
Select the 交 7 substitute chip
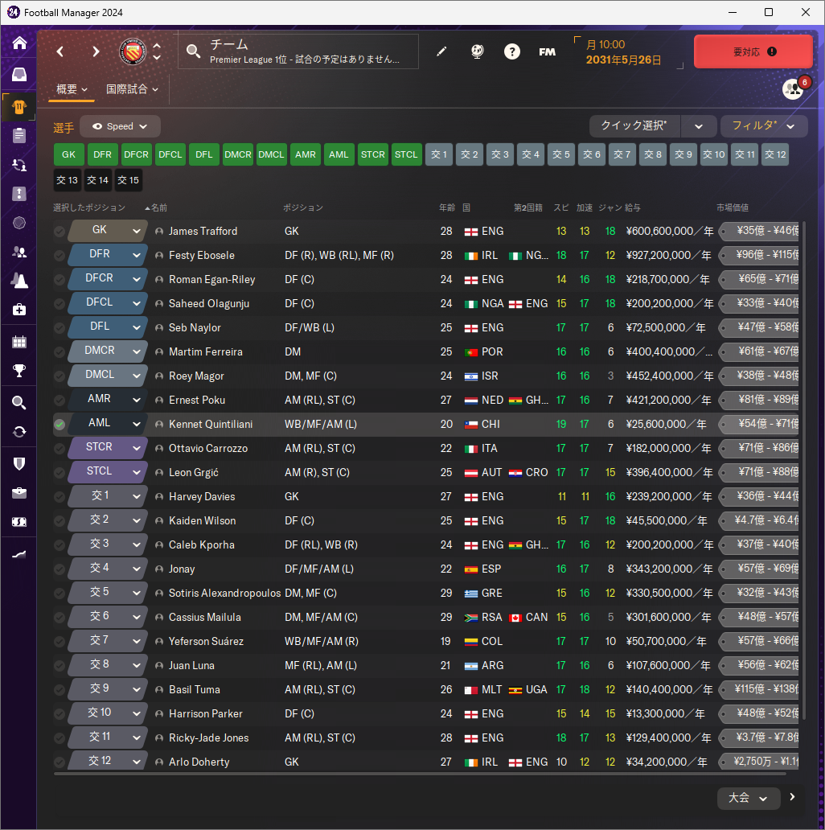622,154
